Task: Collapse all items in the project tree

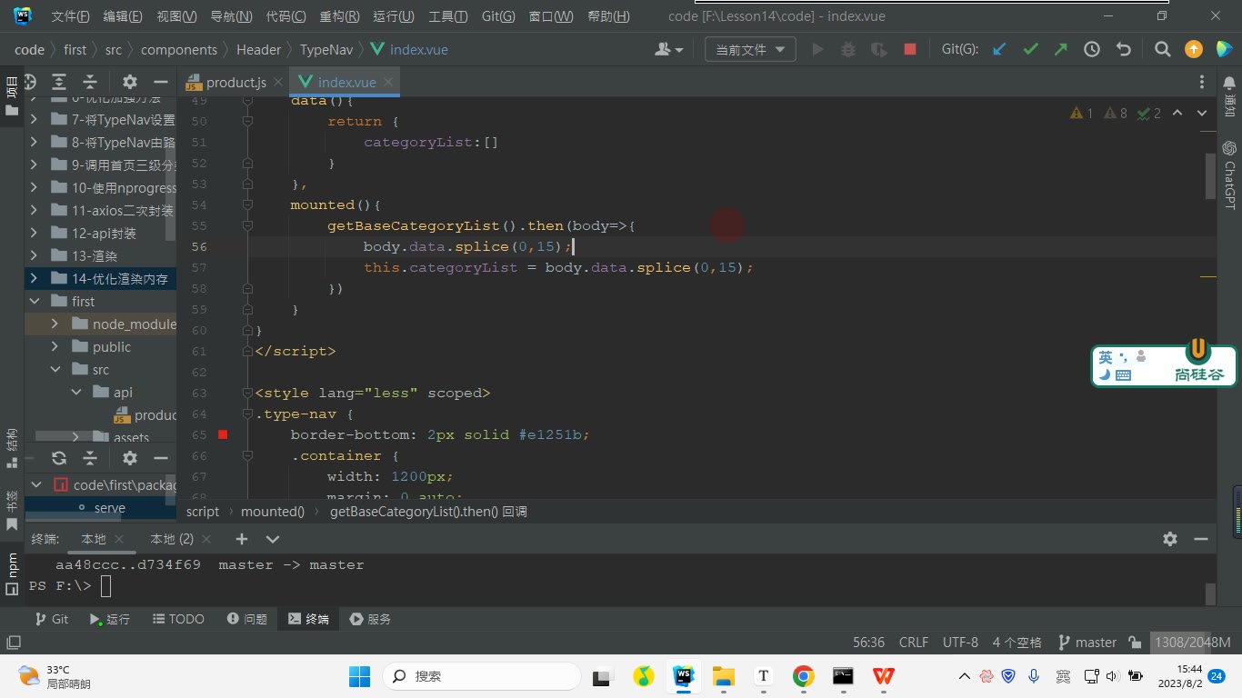Action: [90, 81]
